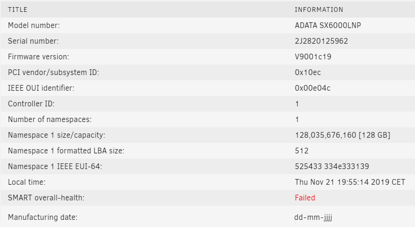Click IEEE OUI value 0x00e04c
The width and height of the screenshot is (415, 227).
coord(313,88)
